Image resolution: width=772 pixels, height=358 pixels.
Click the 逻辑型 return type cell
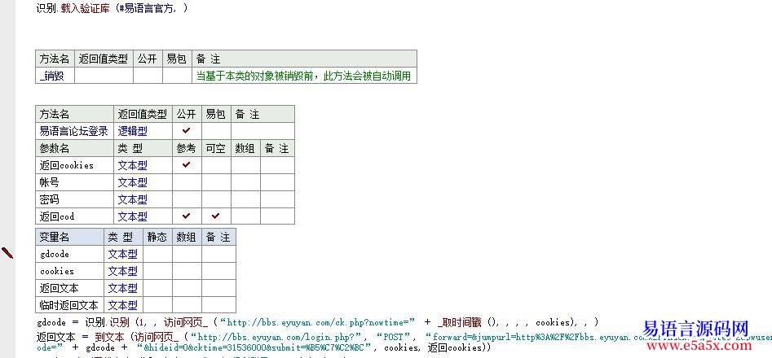143,131
